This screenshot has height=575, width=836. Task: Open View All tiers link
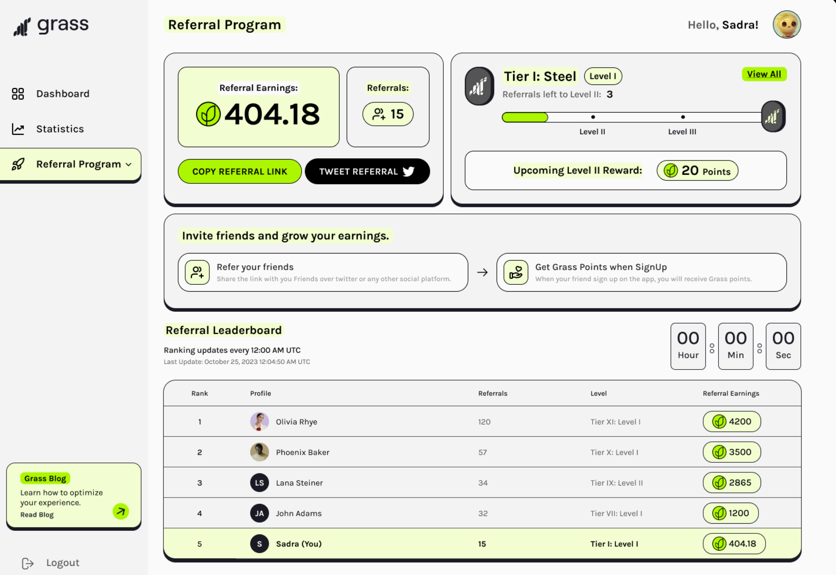(x=764, y=74)
